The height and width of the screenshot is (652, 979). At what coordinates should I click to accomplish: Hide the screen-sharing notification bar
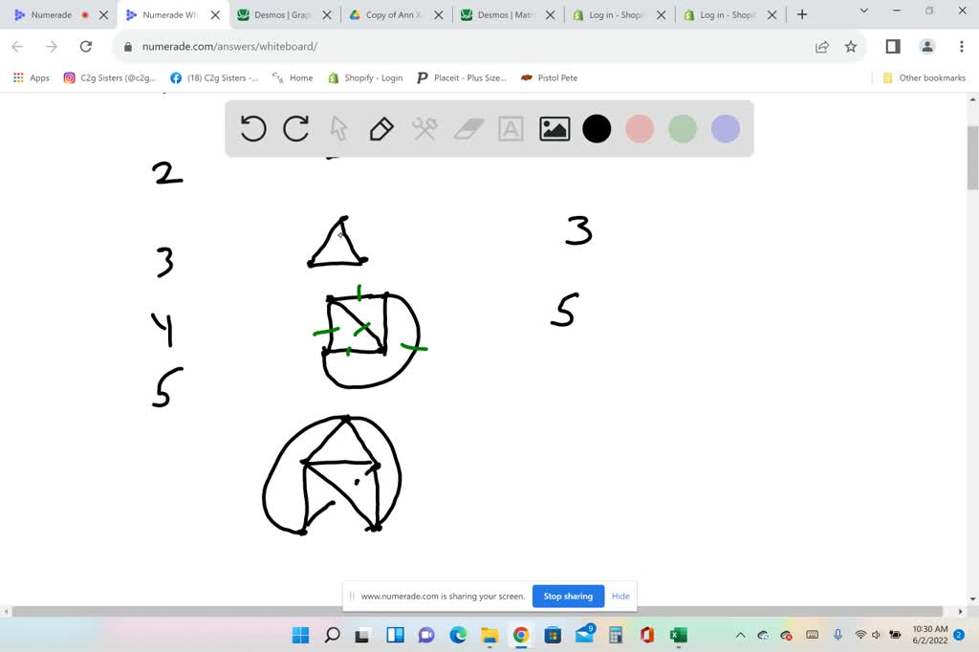tap(620, 596)
